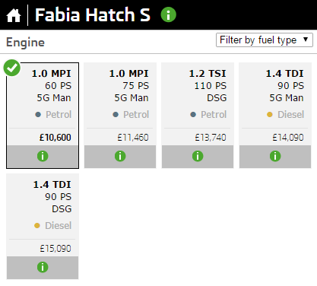The width and height of the screenshot is (317, 286).
Task: Show info for 1.2 TSI 110 PS engine
Action: (x=198, y=156)
